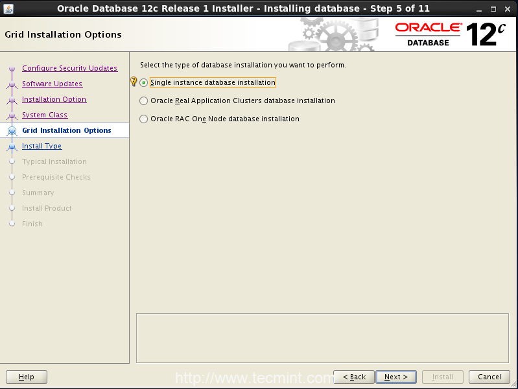This screenshot has width=518, height=389.
Task: Select Single instance database installation radio
Action: pyautogui.click(x=143, y=82)
